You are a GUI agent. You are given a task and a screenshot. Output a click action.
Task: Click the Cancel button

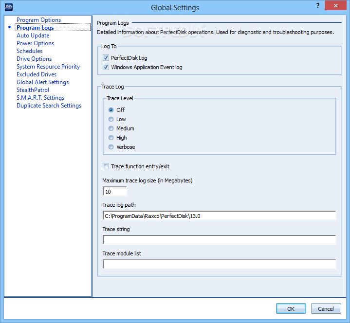pyautogui.click(x=326, y=308)
